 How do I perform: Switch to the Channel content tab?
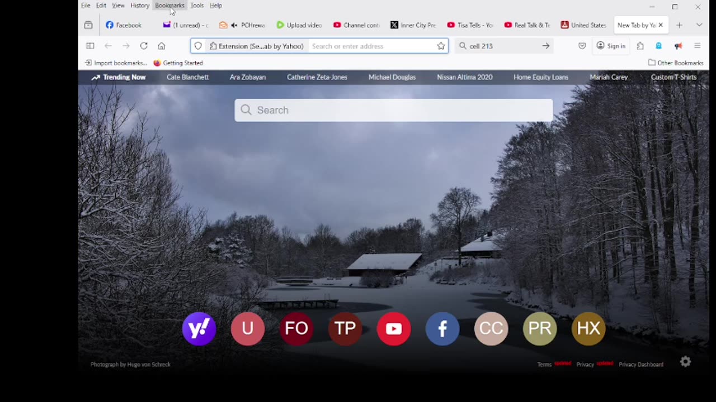point(357,25)
